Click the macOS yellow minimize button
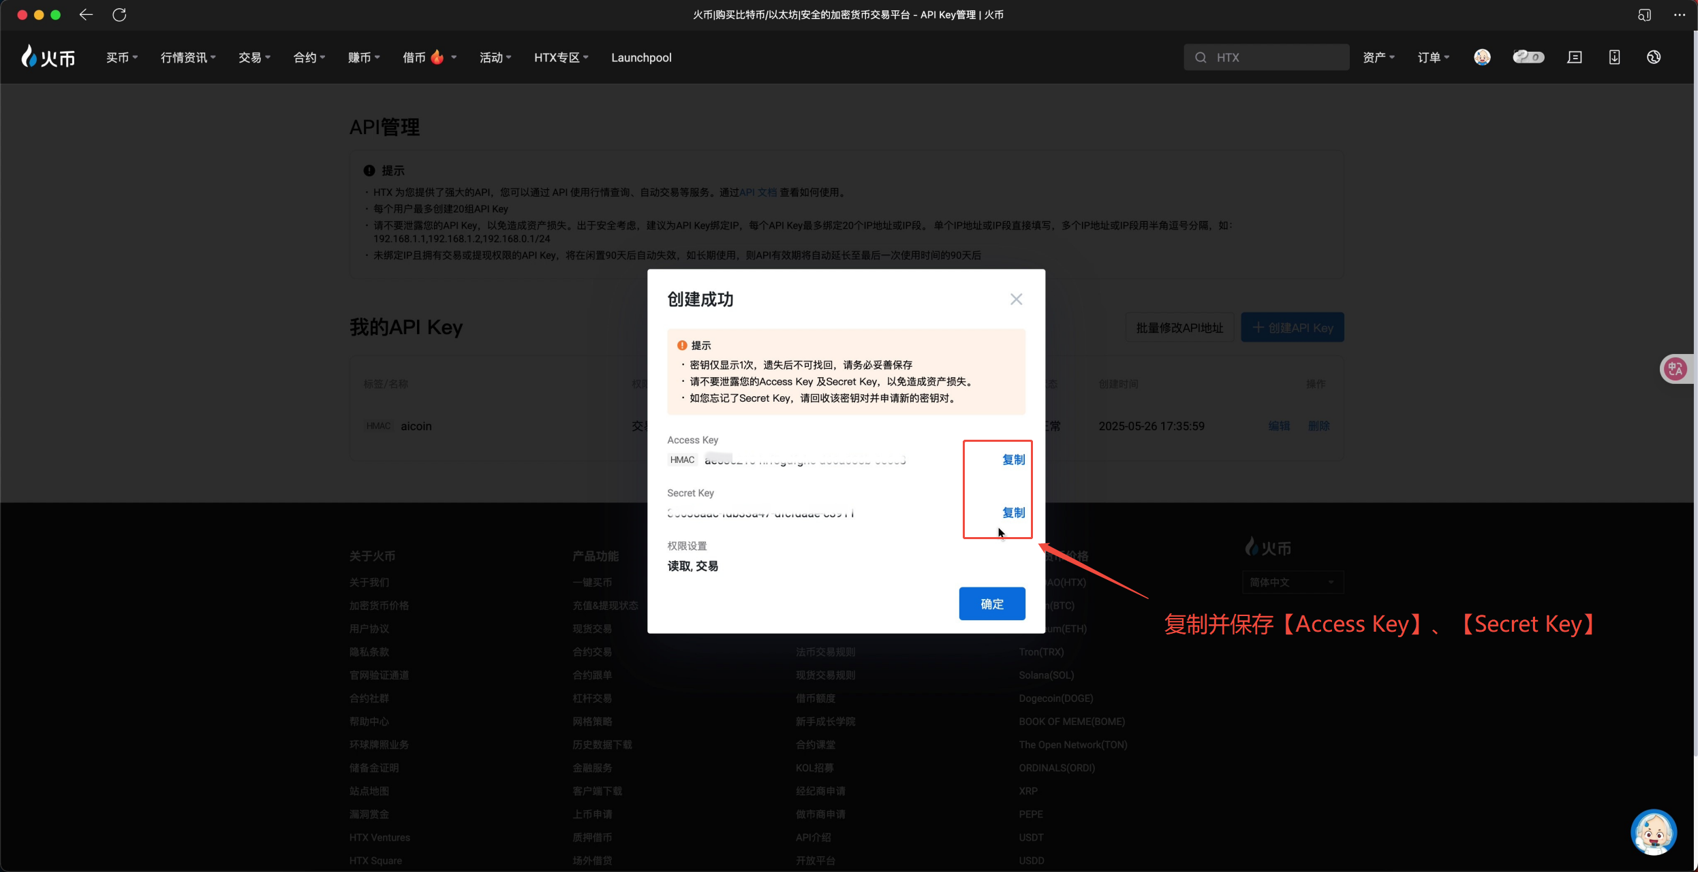This screenshot has height=872, width=1700. coord(39,15)
